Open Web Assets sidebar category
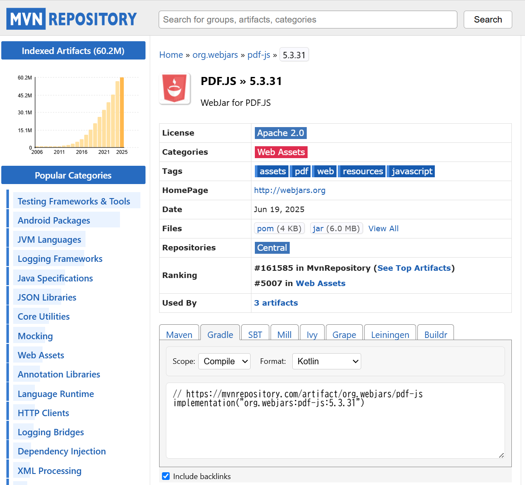 point(41,355)
